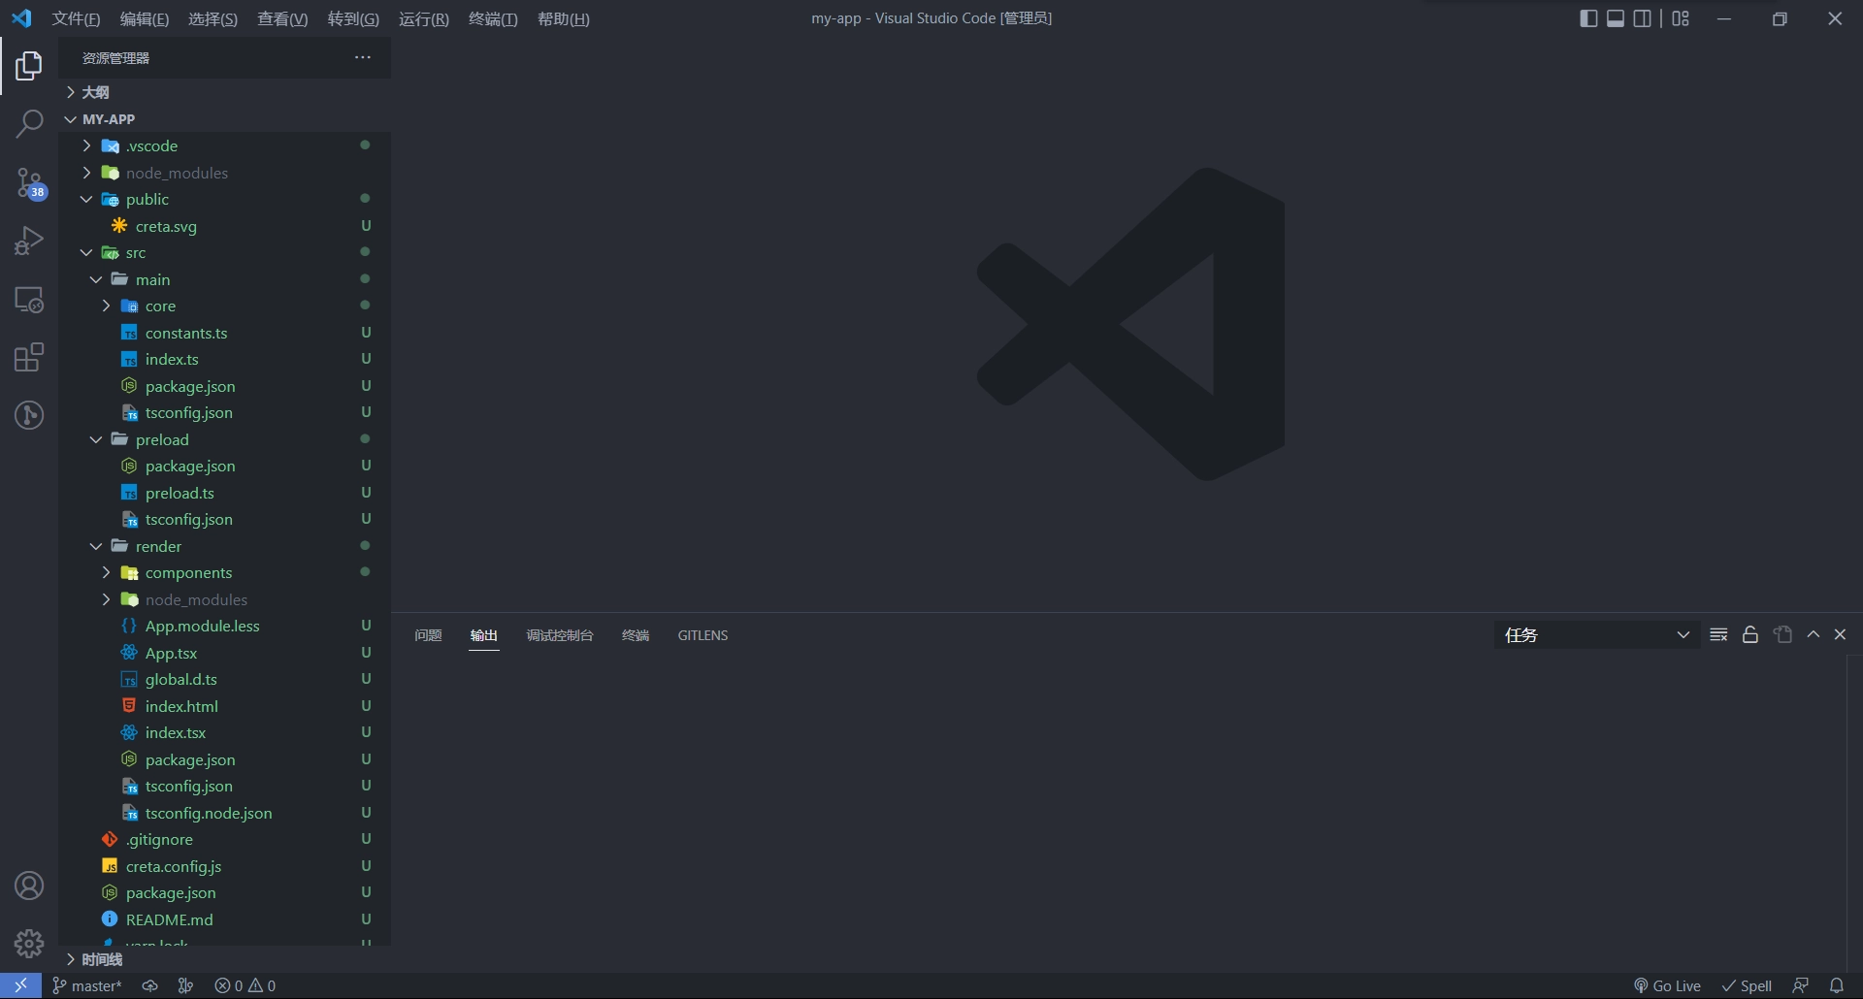Toggle the Spell checker in status bar
1863x999 pixels.
1747,985
